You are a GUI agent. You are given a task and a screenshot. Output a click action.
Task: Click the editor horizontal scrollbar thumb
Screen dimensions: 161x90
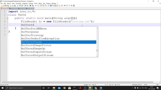[x=78, y=82]
